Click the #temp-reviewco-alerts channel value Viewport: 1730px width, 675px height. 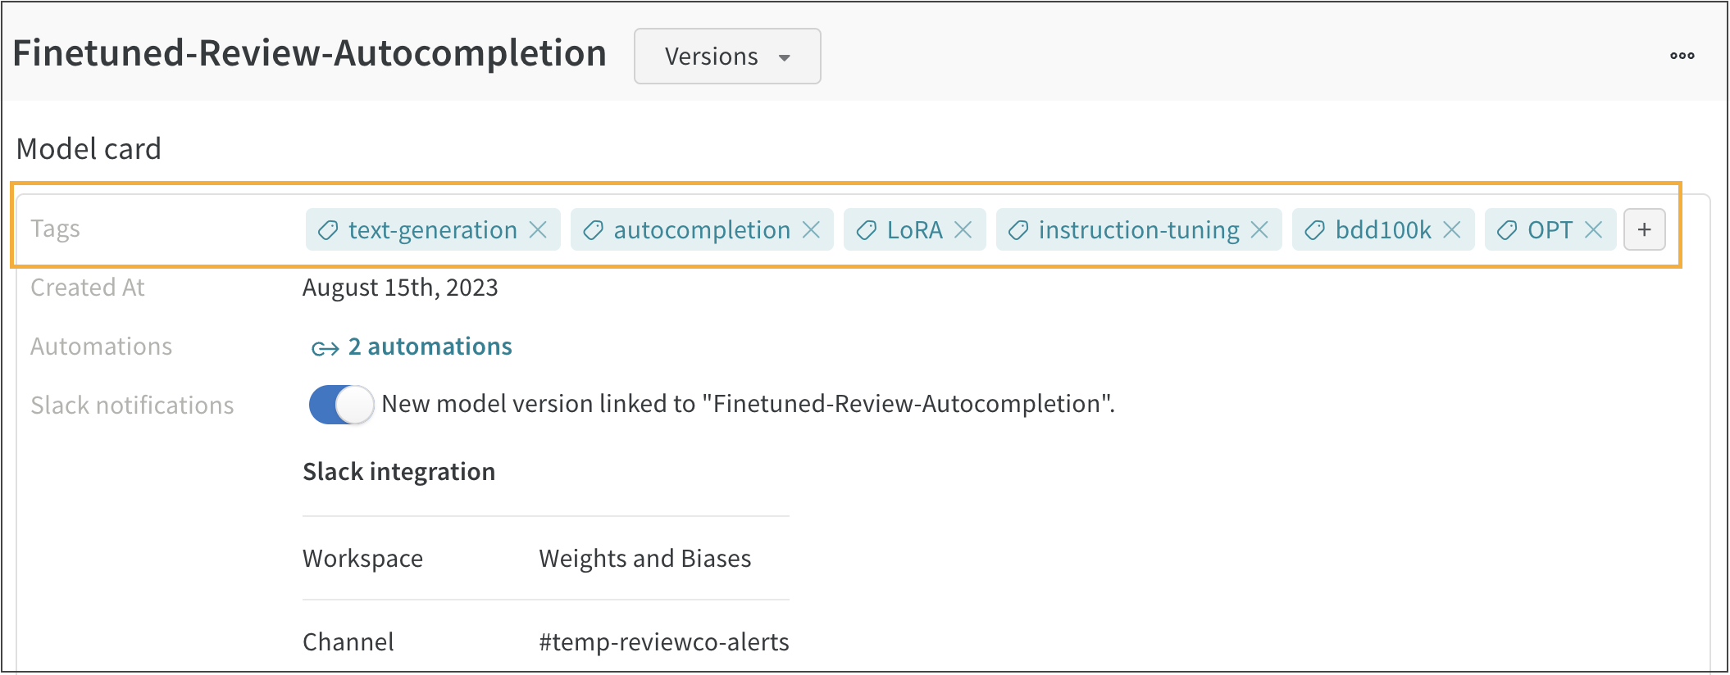[x=663, y=642]
